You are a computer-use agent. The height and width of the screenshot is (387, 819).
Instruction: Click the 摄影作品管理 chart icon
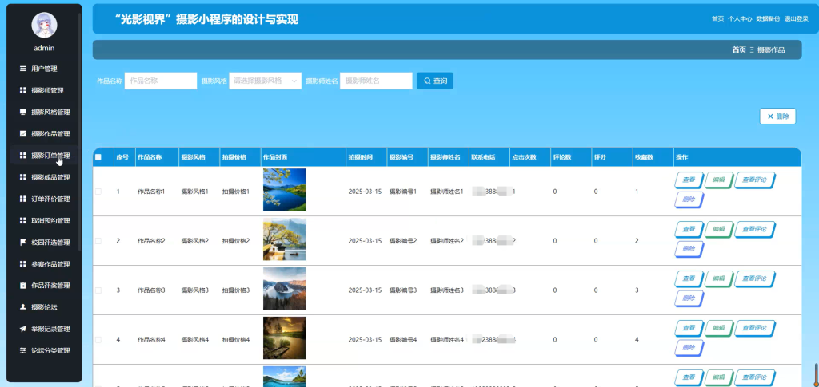[22, 133]
